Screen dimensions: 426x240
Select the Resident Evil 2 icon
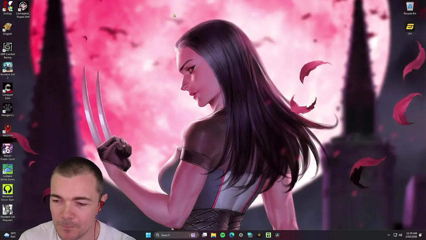click(x=7, y=71)
